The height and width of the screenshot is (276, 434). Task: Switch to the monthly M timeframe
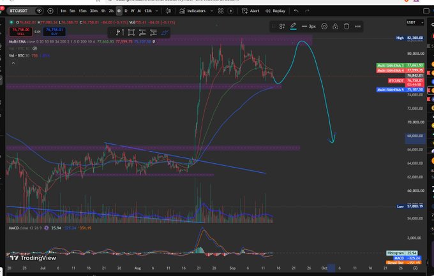click(x=139, y=11)
